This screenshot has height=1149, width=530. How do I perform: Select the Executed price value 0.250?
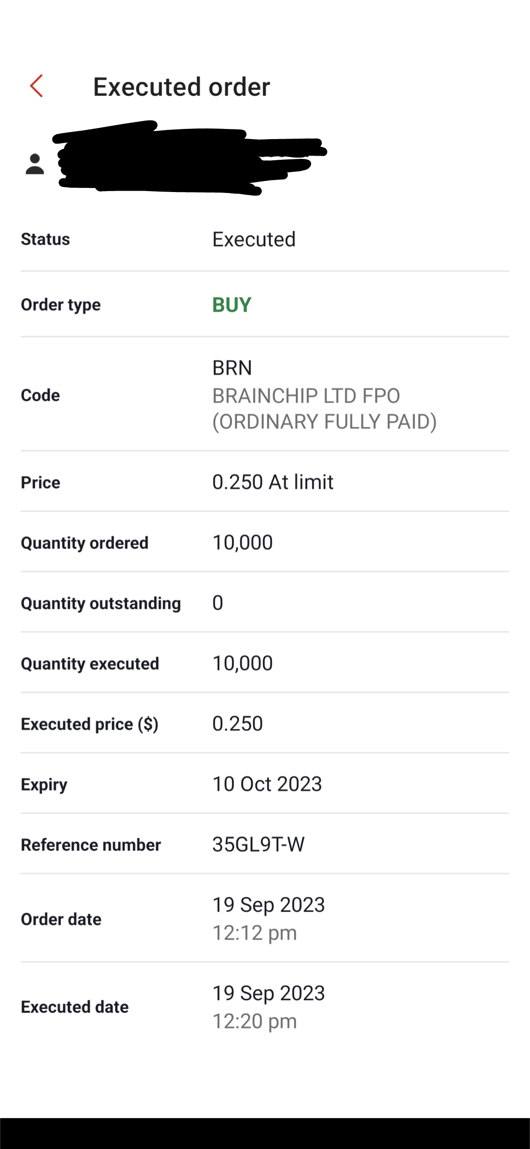(237, 724)
